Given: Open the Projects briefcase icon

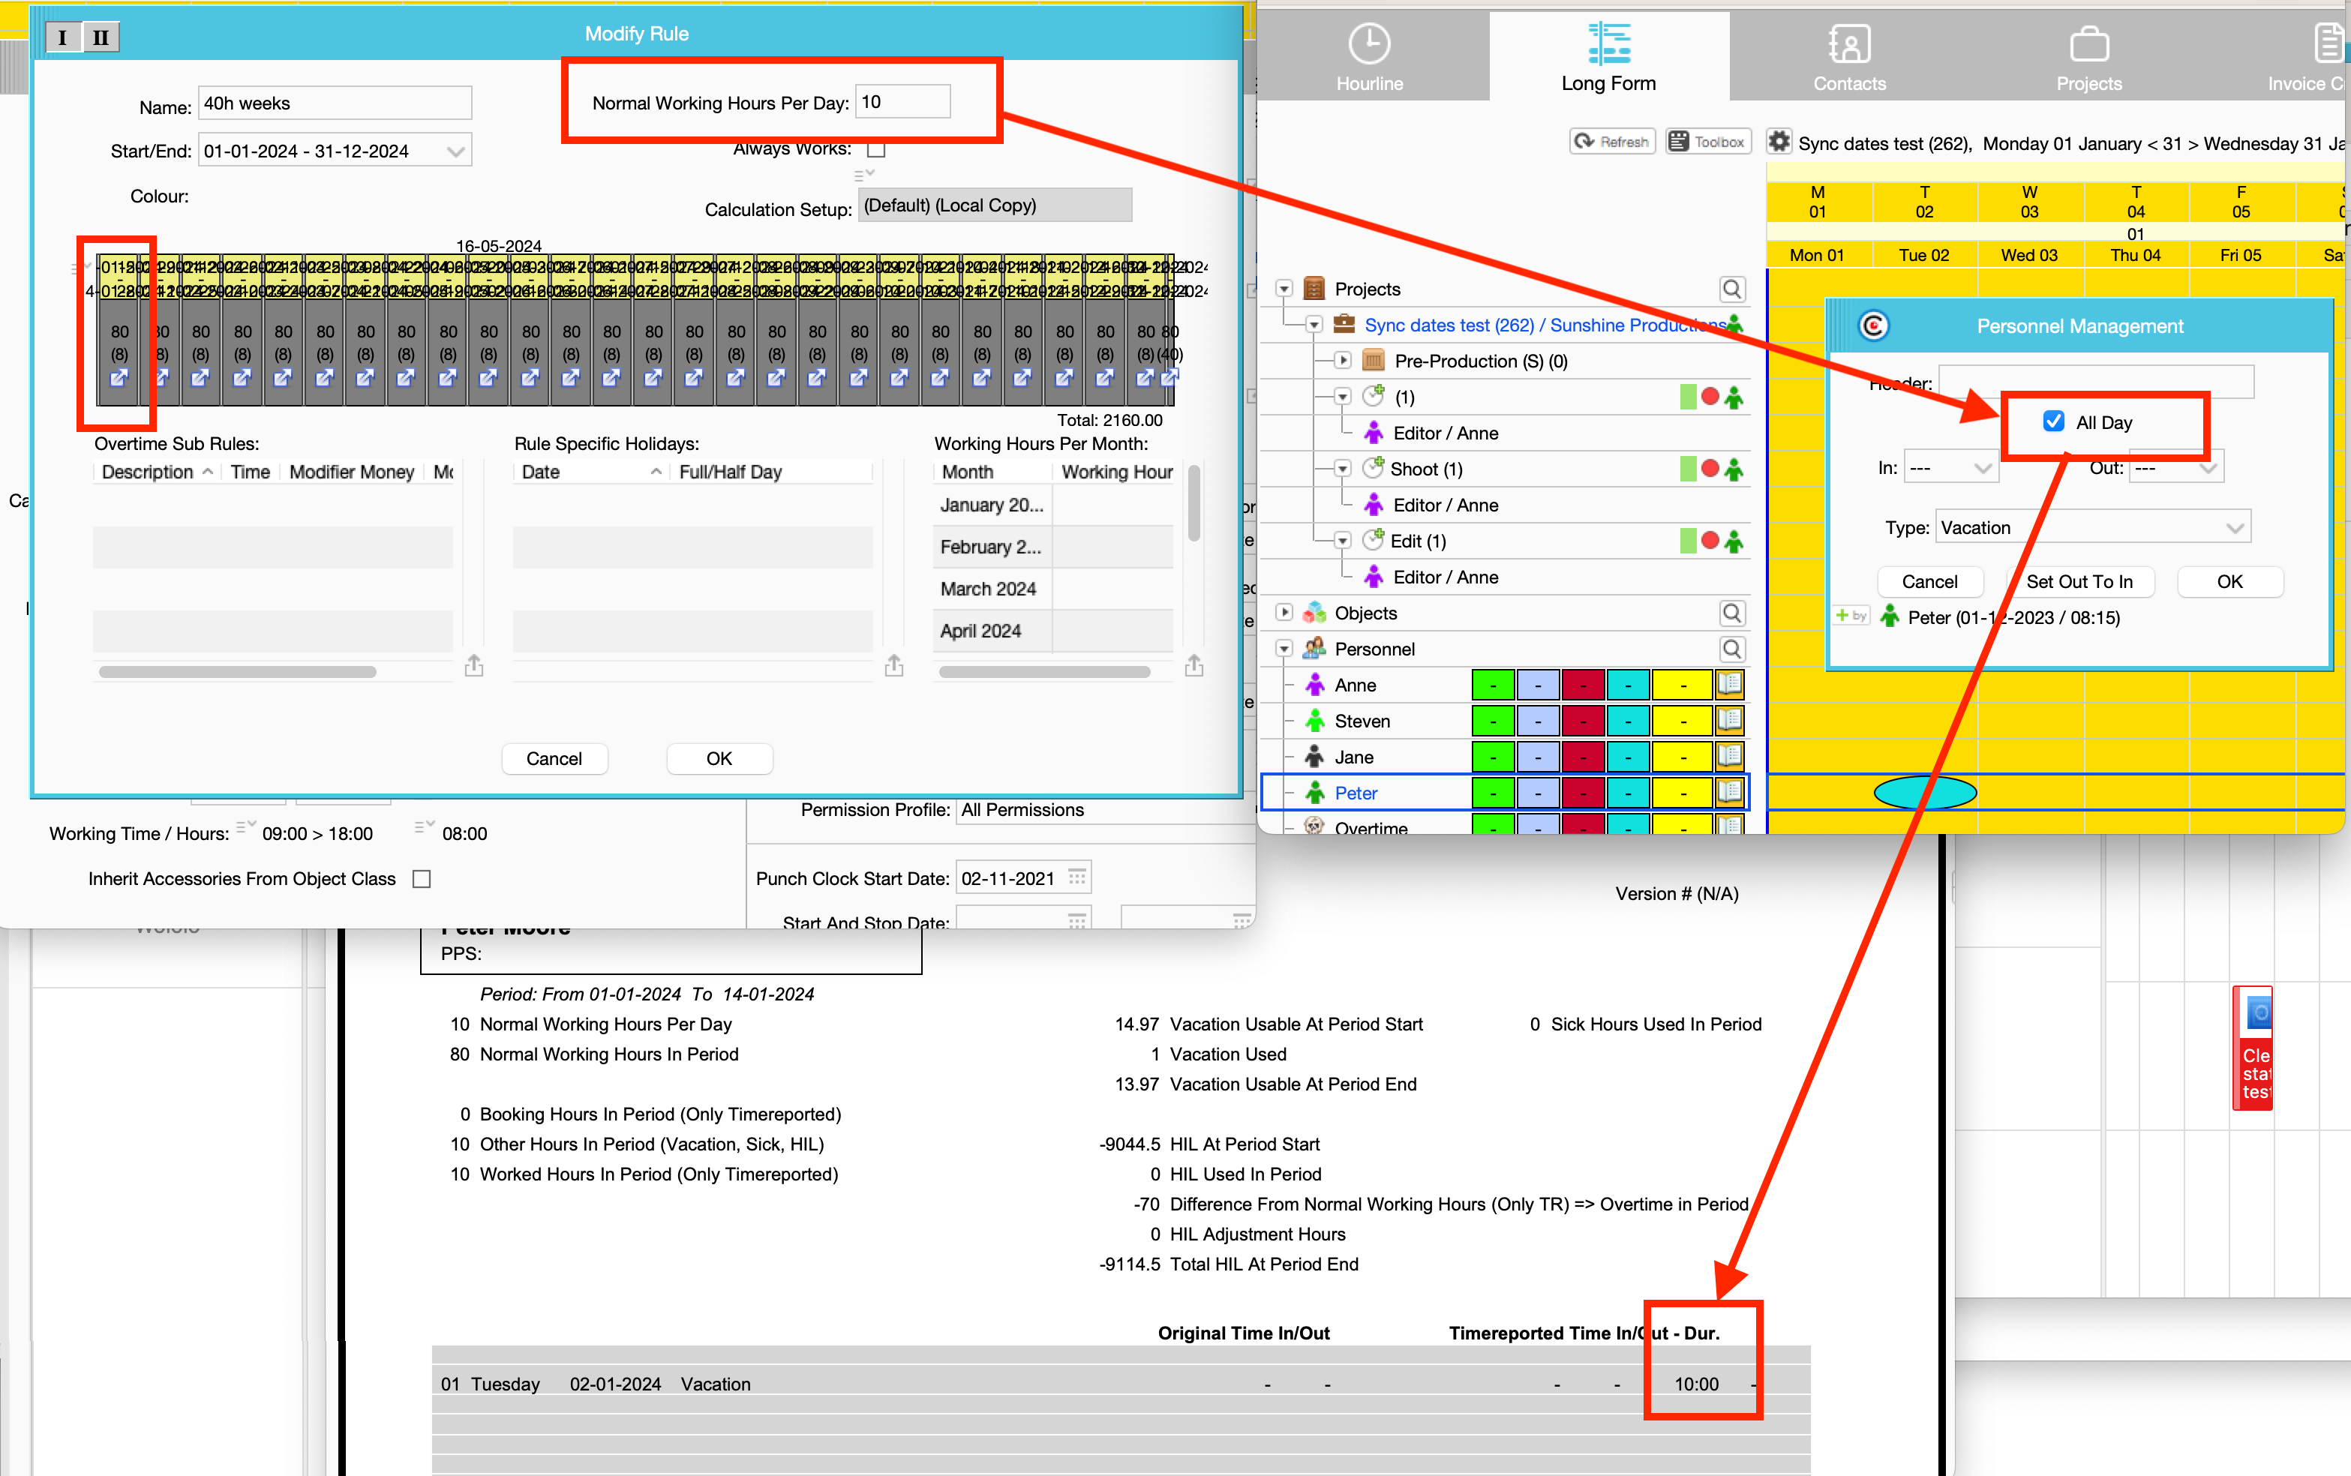Looking at the screenshot, I should (x=2088, y=45).
